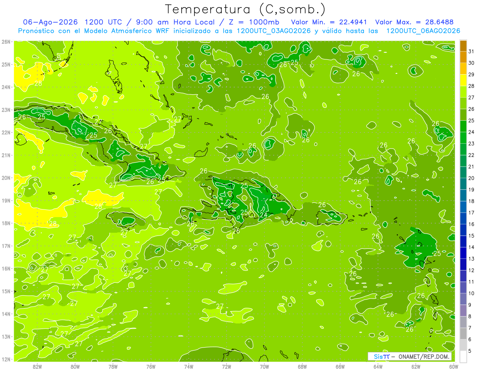Click the 78W longitude axis label

(x=113, y=366)
